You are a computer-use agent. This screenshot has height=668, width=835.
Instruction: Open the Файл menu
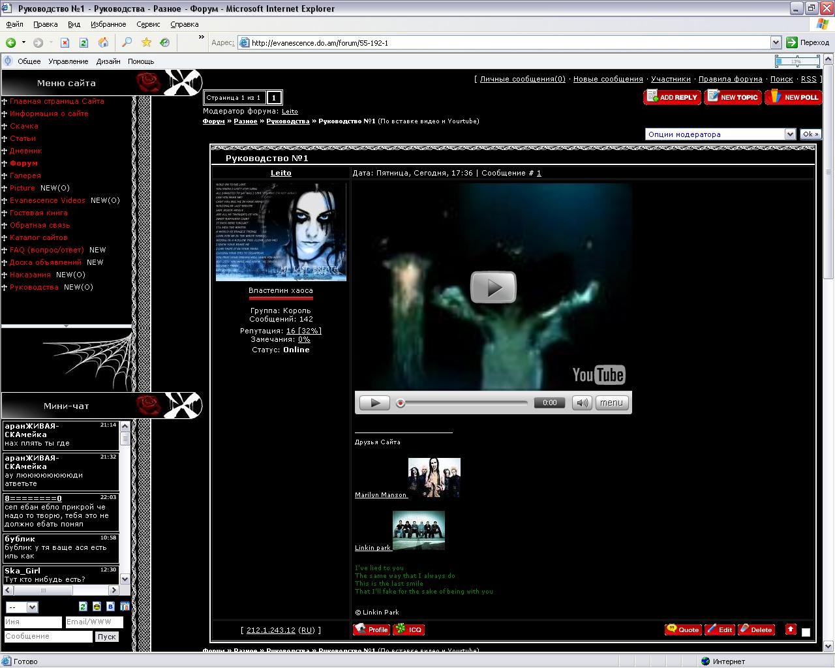[14, 24]
